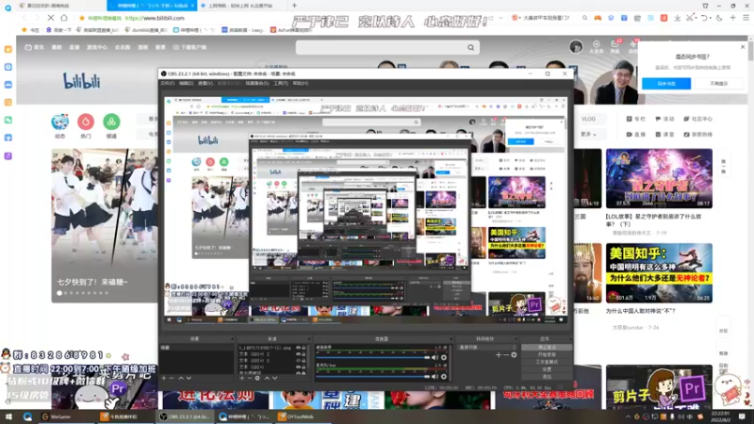Add a transition with the plus icon

tap(499, 355)
